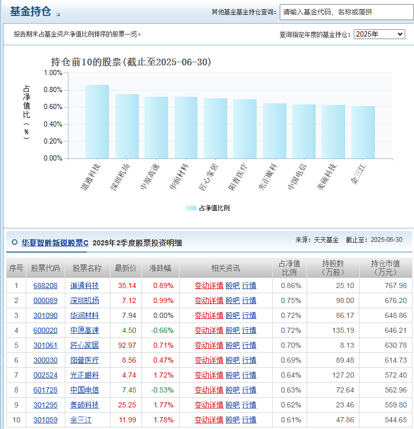Image resolution: width=414 pixels, height=429 pixels.
Task: Open the 中国电信 stock name link
Action: [x=84, y=390]
